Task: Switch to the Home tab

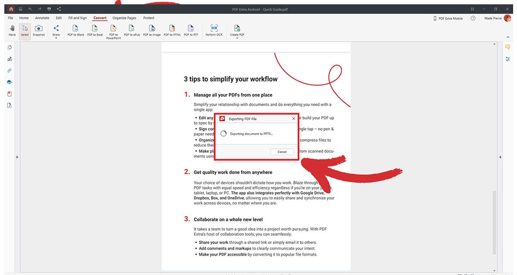Action: (x=24, y=18)
